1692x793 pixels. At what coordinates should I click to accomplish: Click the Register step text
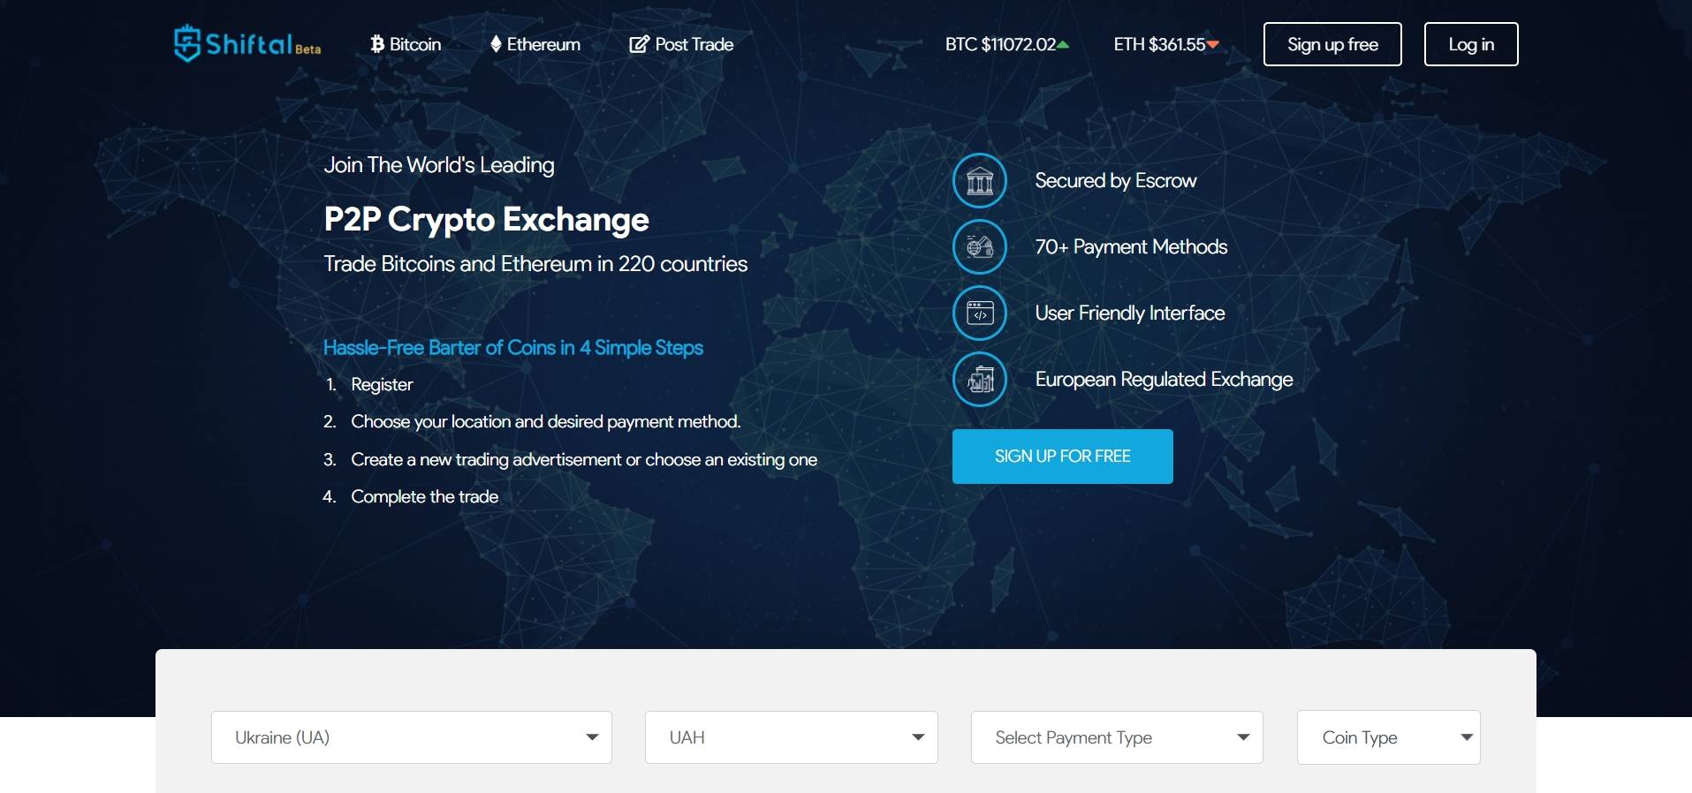tap(382, 385)
